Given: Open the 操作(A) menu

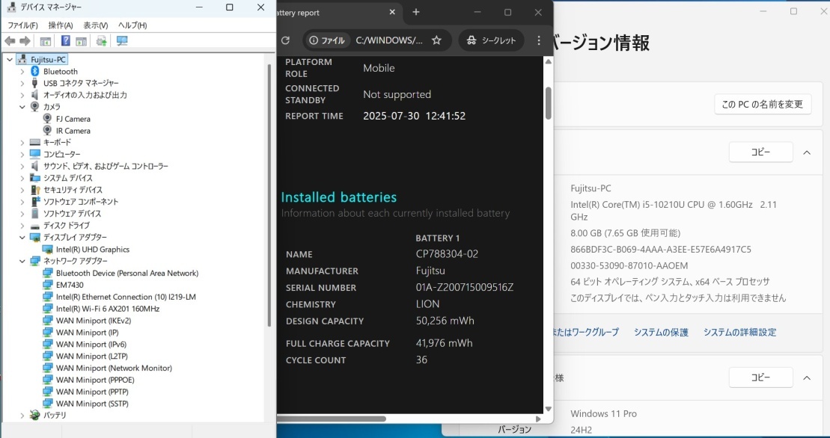Looking at the screenshot, I should [x=61, y=25].
